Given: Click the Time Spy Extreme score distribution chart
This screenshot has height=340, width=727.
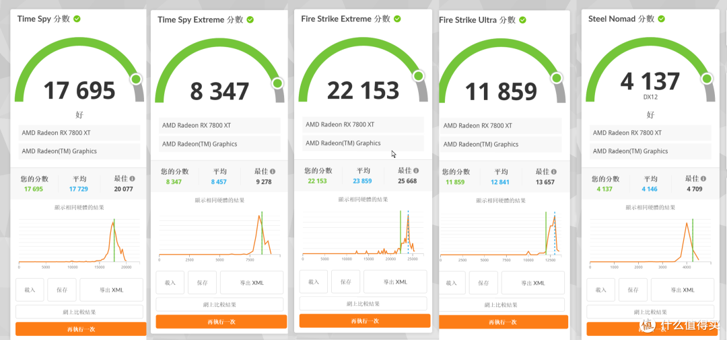Looking at the screenshot, I should pos(218,235).
